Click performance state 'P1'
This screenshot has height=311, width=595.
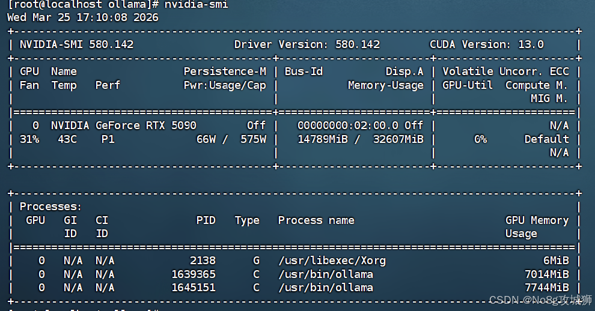click(108, 139)
